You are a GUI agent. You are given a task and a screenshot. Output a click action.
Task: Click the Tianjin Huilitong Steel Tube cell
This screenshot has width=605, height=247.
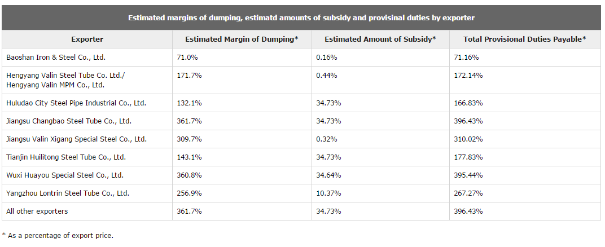66,157
